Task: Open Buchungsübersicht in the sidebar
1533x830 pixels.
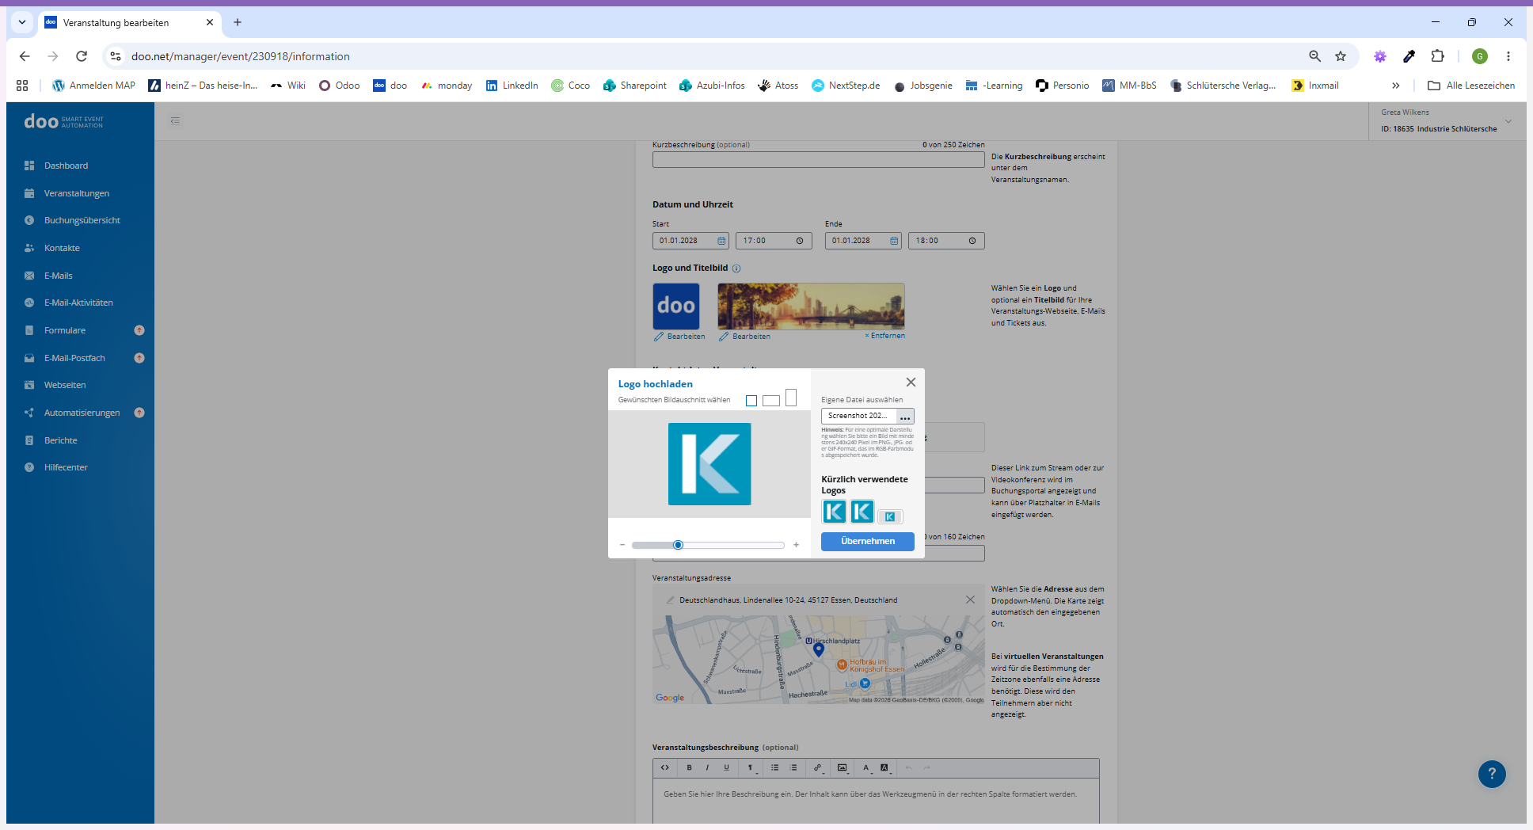Action: pyautogui.click(x=82, y=220)
